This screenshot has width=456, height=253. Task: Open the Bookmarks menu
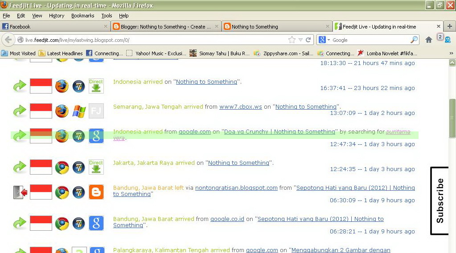82,16
